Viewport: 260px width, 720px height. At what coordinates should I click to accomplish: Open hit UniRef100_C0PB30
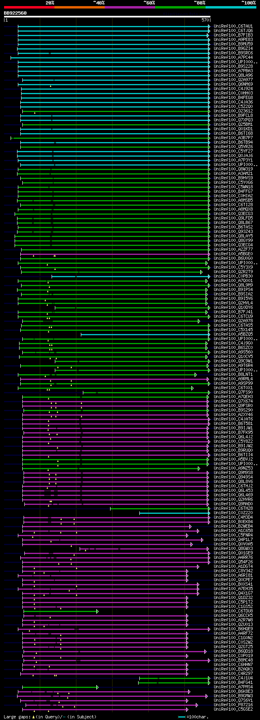coord(233,276)
